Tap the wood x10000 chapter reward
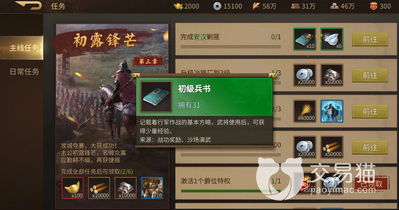 [x=99, y=188]
